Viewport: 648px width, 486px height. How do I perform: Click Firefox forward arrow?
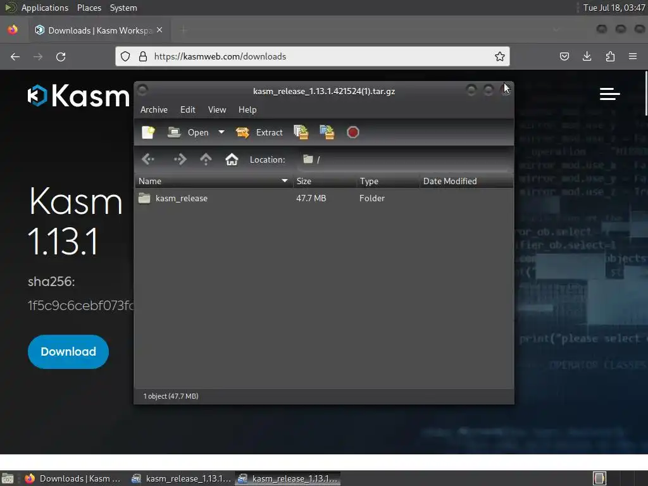pyautogui.click(x=38, y=56)
